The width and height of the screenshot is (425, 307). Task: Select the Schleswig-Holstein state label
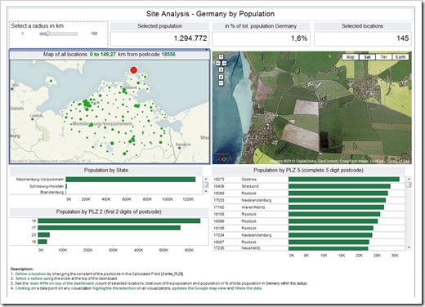[47, 186]
